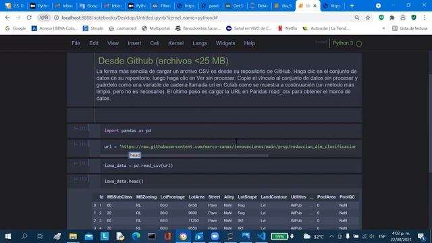Open the Help menu
432x243 pixels.
pyautogui.click(x=249, y=43)
